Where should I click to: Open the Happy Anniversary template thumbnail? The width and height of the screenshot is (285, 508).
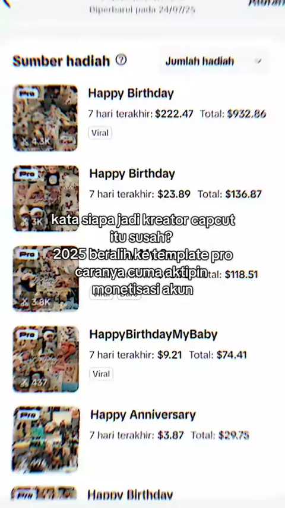tap(46, 440)
